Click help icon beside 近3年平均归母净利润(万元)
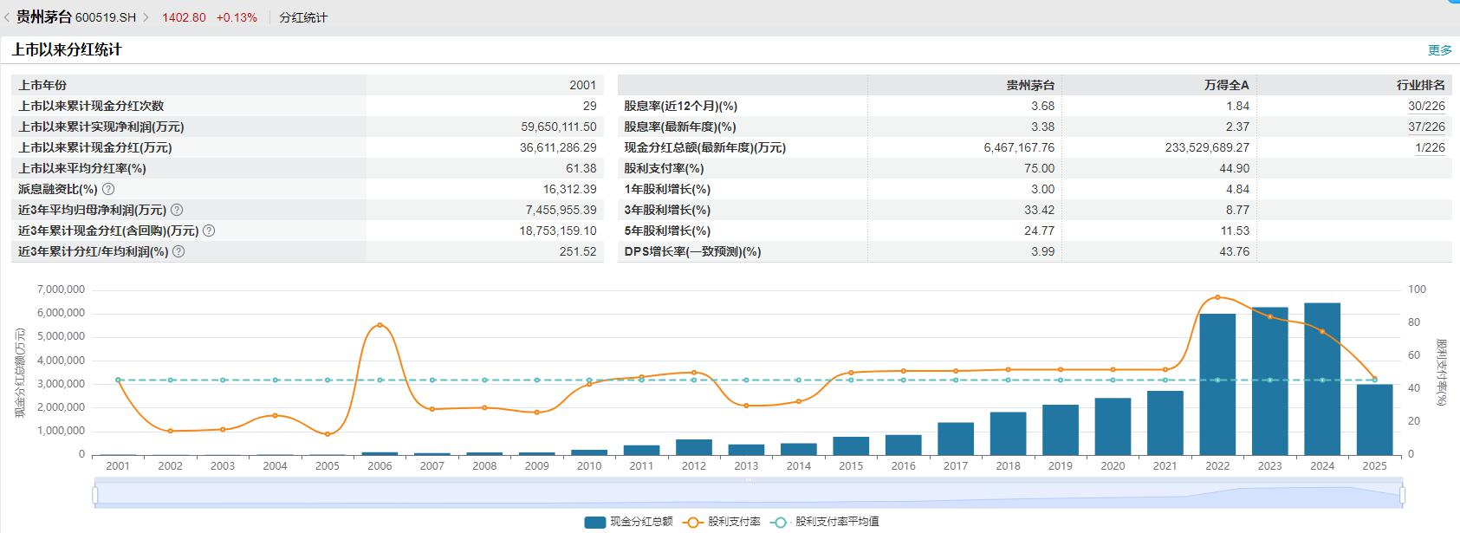1460x533 pixels. point(177,210)
